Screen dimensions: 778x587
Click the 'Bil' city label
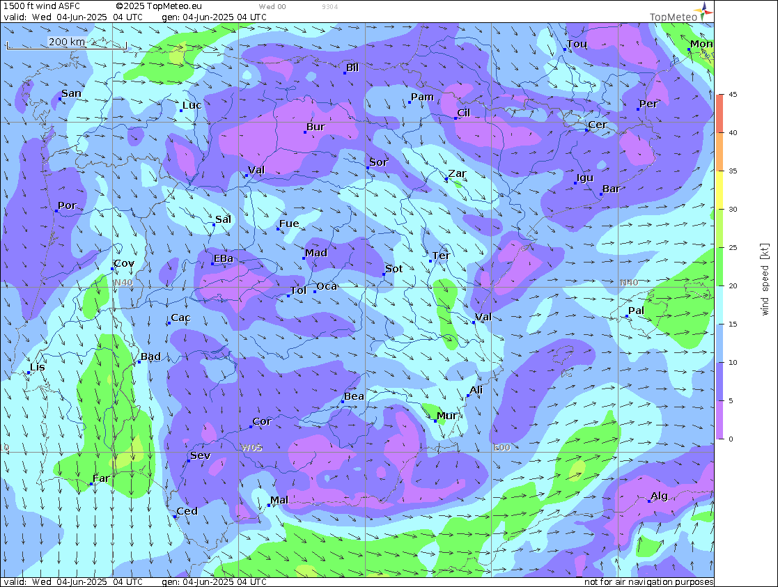(352, 68)
